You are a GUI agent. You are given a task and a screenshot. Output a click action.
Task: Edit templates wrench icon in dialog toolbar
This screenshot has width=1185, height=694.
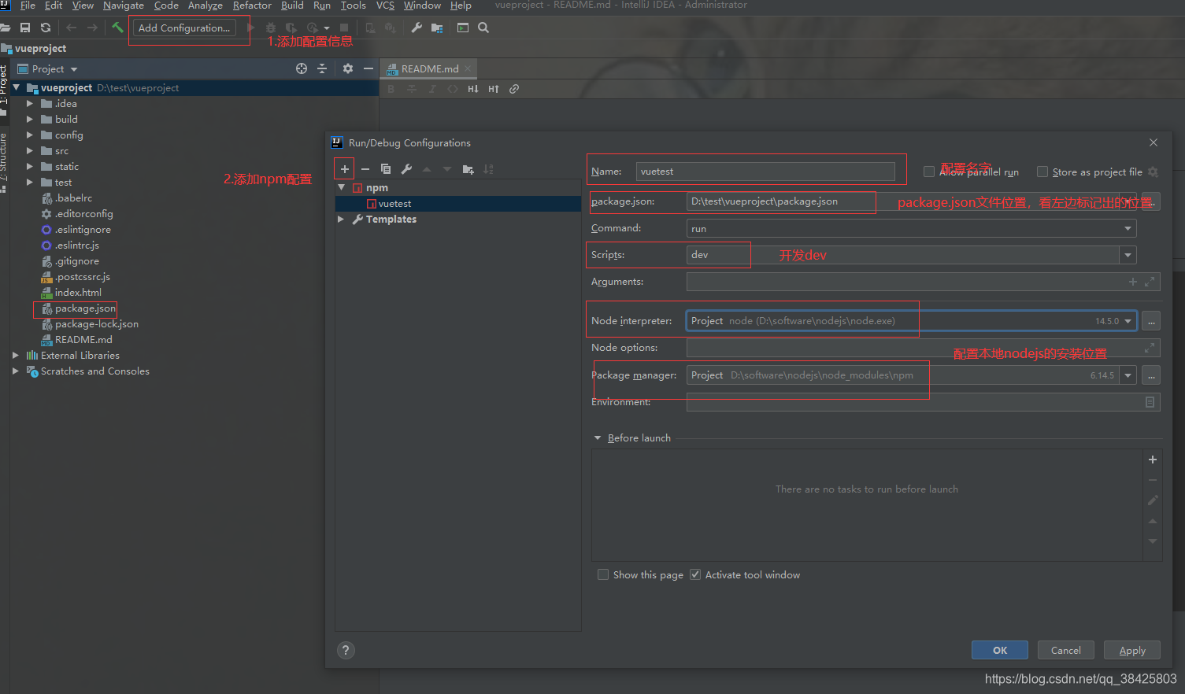tap(406, 169)
